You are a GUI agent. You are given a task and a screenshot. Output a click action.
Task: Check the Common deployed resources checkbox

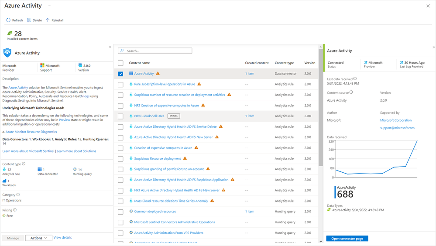pos(120,212)
